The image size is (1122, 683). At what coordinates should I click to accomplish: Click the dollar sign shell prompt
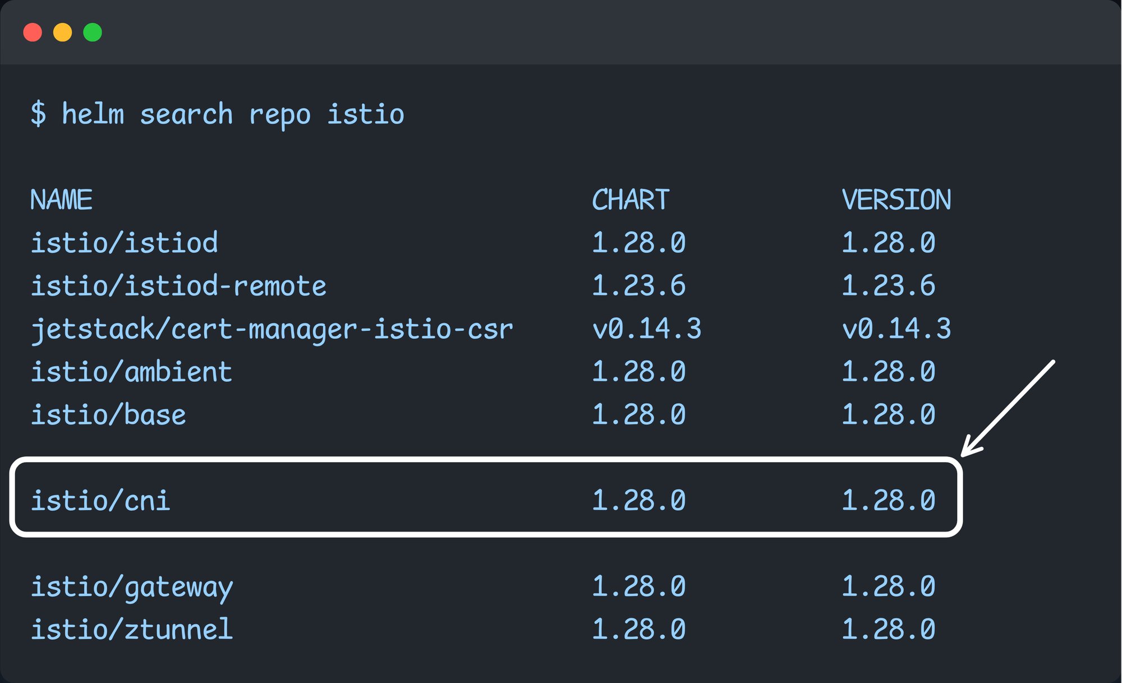(x=37, y=114)
